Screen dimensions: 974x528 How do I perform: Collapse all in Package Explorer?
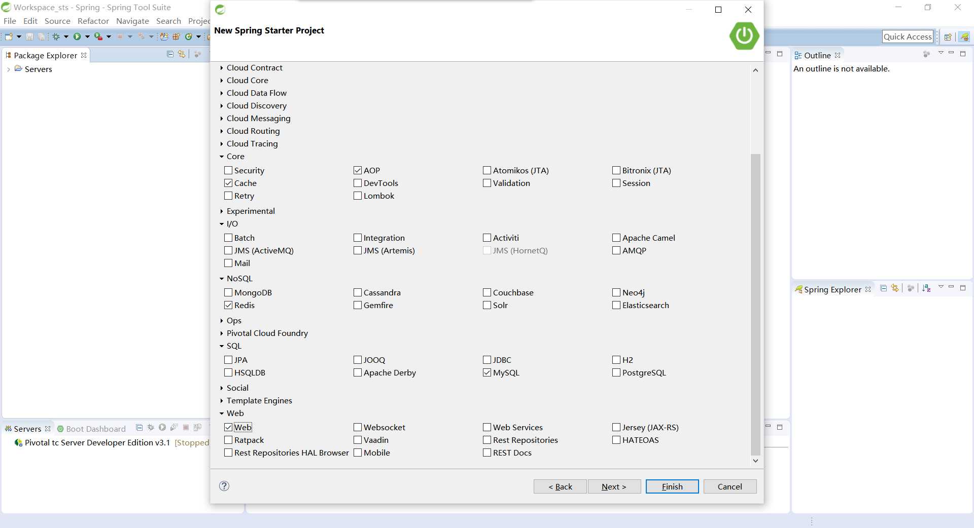pos(170,54)
